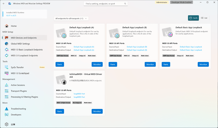Viewport: 218px width, 128px height.
Task: Expand the All endpoints transport filter dropdown
Action: click(x=71, y=19)
